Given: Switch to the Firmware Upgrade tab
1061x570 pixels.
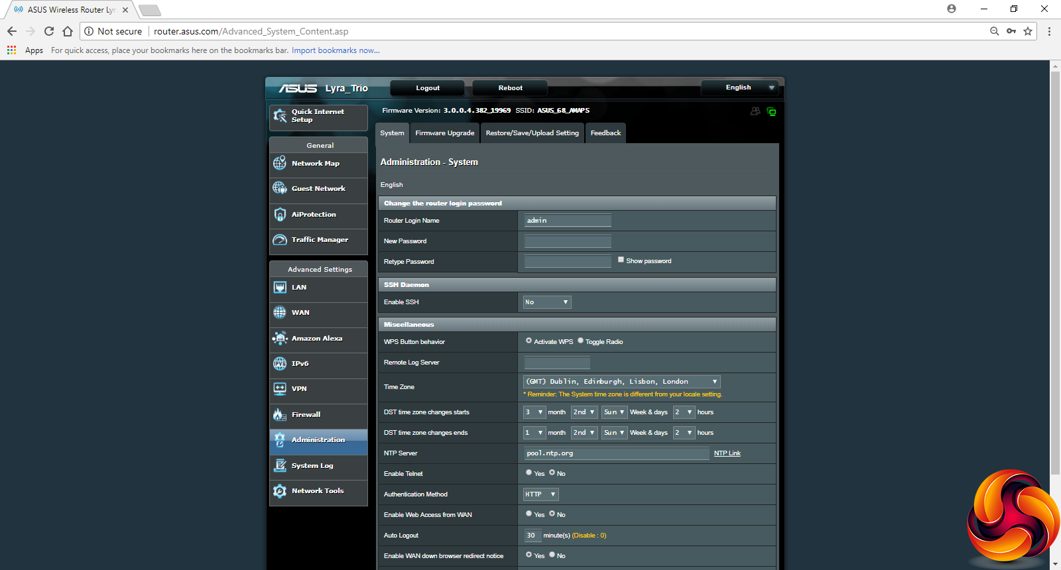Looking at the screenshot, I should (x=444, y=133).
